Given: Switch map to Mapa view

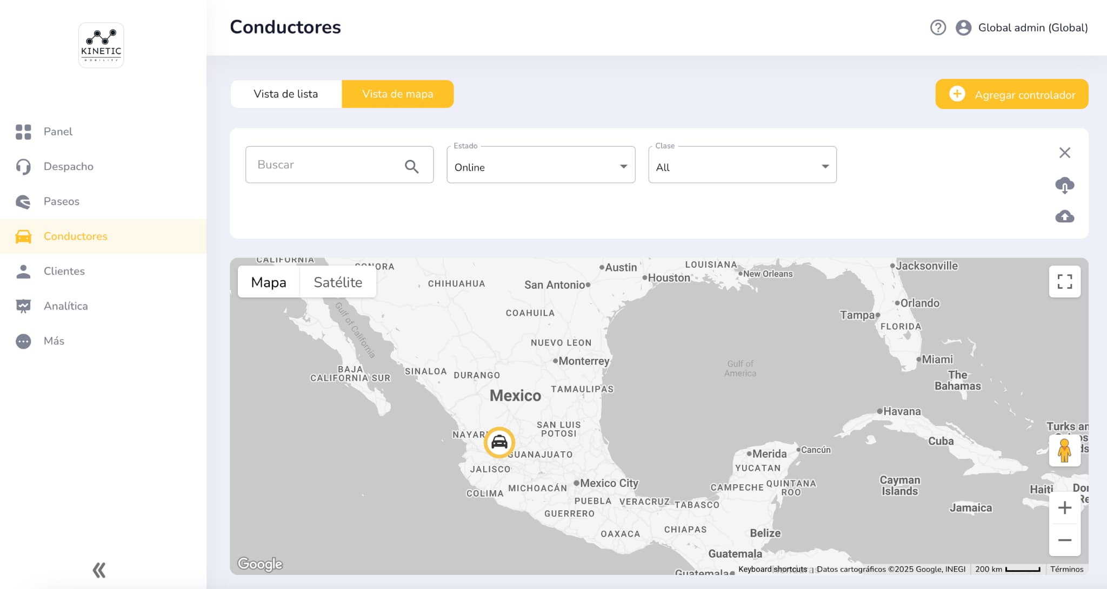Looking at the screenshot, I should [x=269, y=282].
